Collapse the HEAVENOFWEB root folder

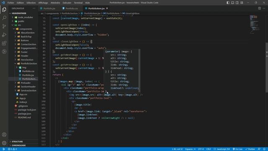coord(10,13)
